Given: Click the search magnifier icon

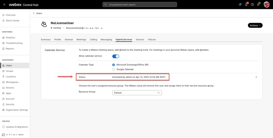Looking at the screenshot, I should click(x=105, y=5).
